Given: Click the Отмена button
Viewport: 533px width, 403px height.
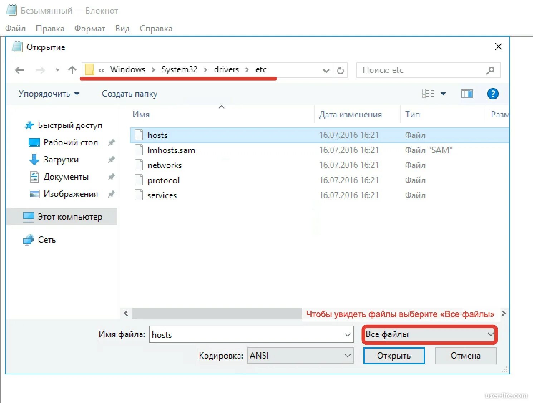Looking at the screenshot, I should pos(465,356).
